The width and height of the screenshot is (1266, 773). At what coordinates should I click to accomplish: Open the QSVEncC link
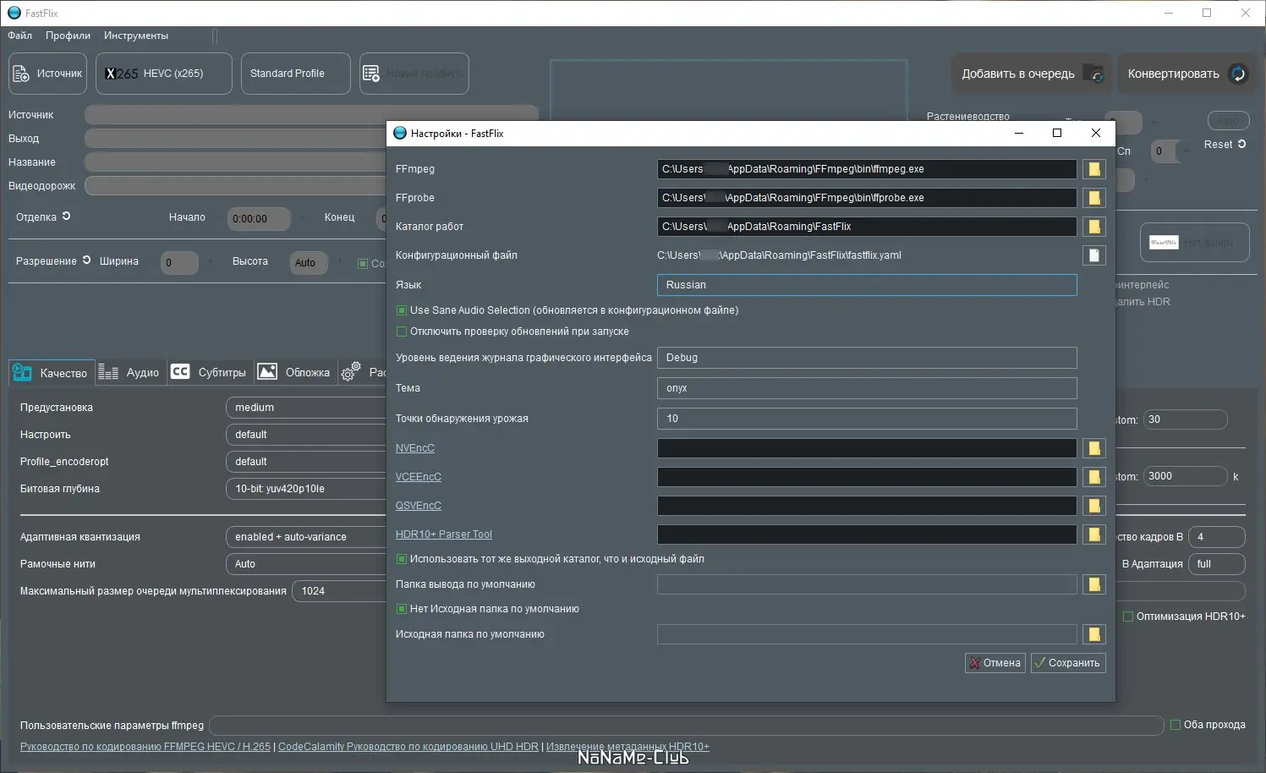point(419,506)
